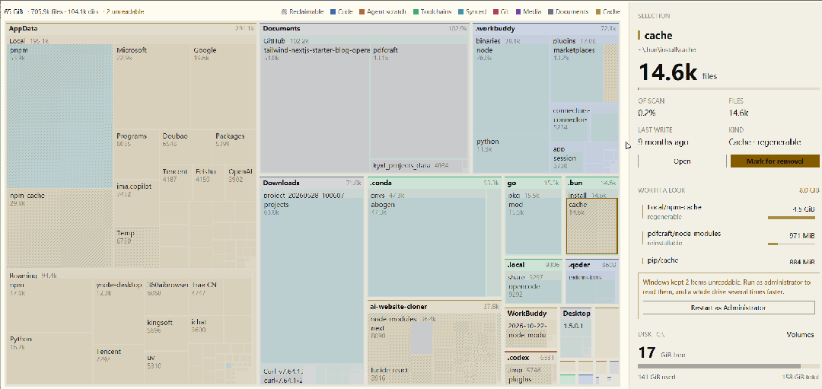Viewport: 822px width, 389px height.
Task: Select the Feishu folder block
Action: (209, 183)
